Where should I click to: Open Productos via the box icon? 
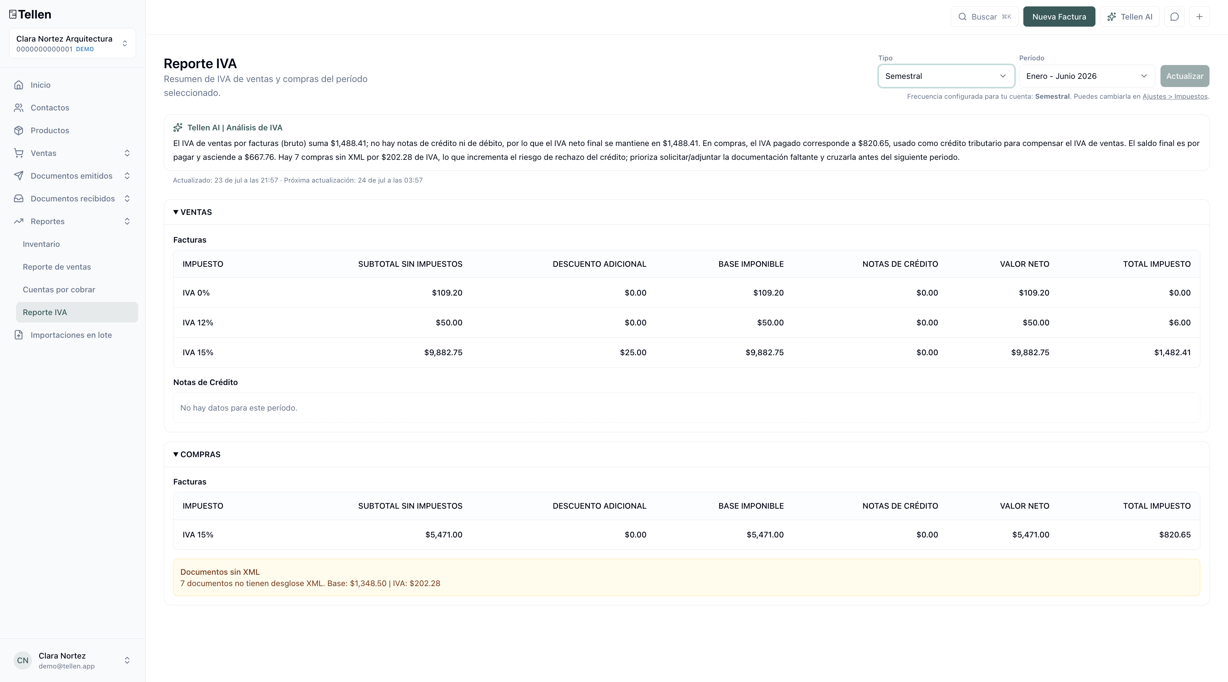18,131
